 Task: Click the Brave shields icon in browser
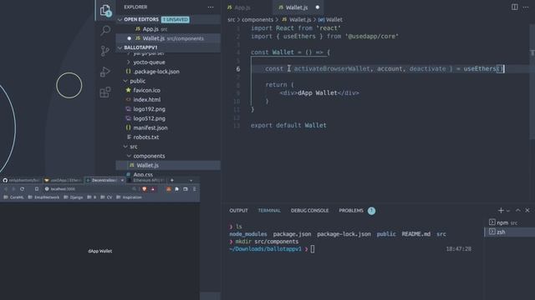click(145, 189)
